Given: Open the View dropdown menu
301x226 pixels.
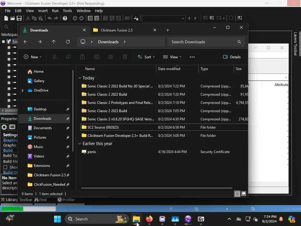Looking at the screenshot, I should pos(172,57).
